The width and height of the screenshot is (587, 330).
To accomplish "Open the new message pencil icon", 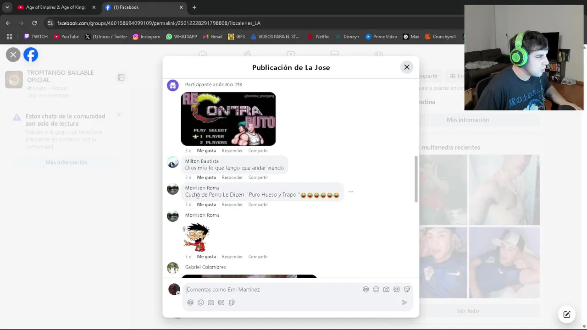I will 567,314.
